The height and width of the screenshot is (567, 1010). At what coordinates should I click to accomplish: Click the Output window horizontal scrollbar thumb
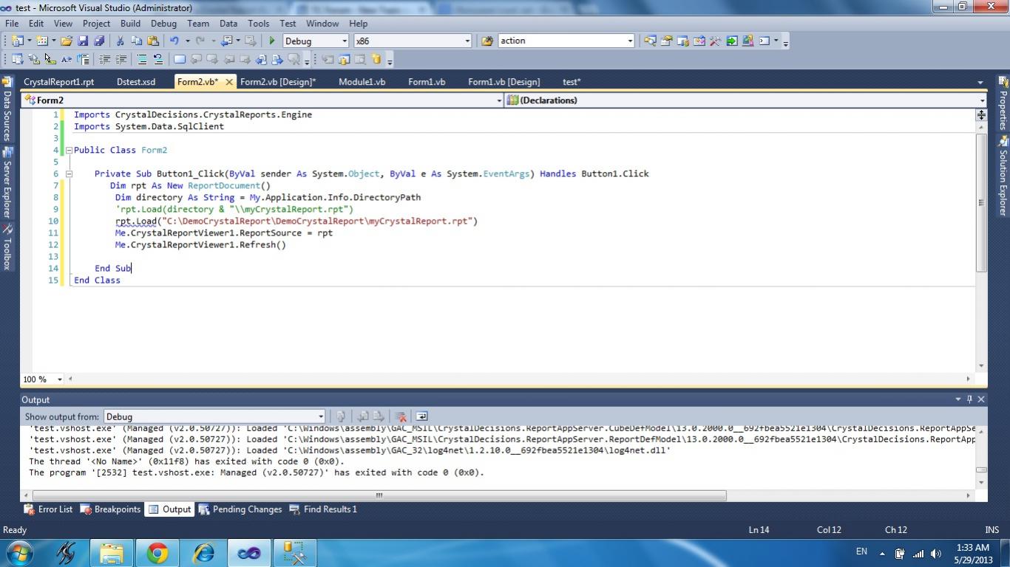pyautogui.click(x=379, y=495)
